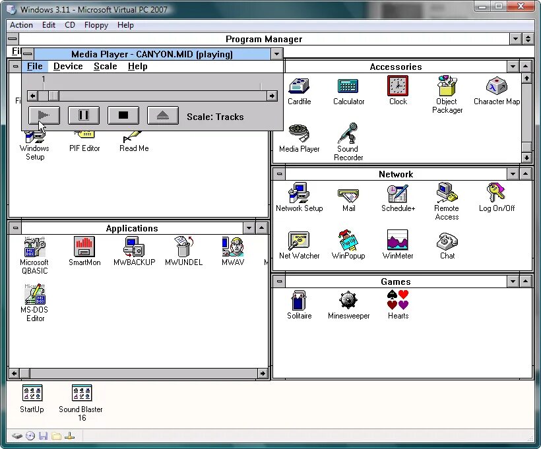The height and width of the screenshot is (449, 541).
Task: Click Applications horizontal scrollbar right arrow
Action: 263,373
